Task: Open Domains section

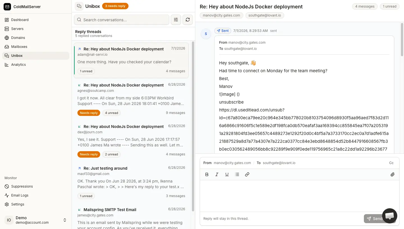Action: tap(36, 38)
